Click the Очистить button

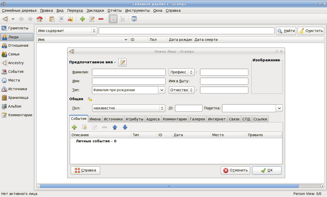pos(311,31)
